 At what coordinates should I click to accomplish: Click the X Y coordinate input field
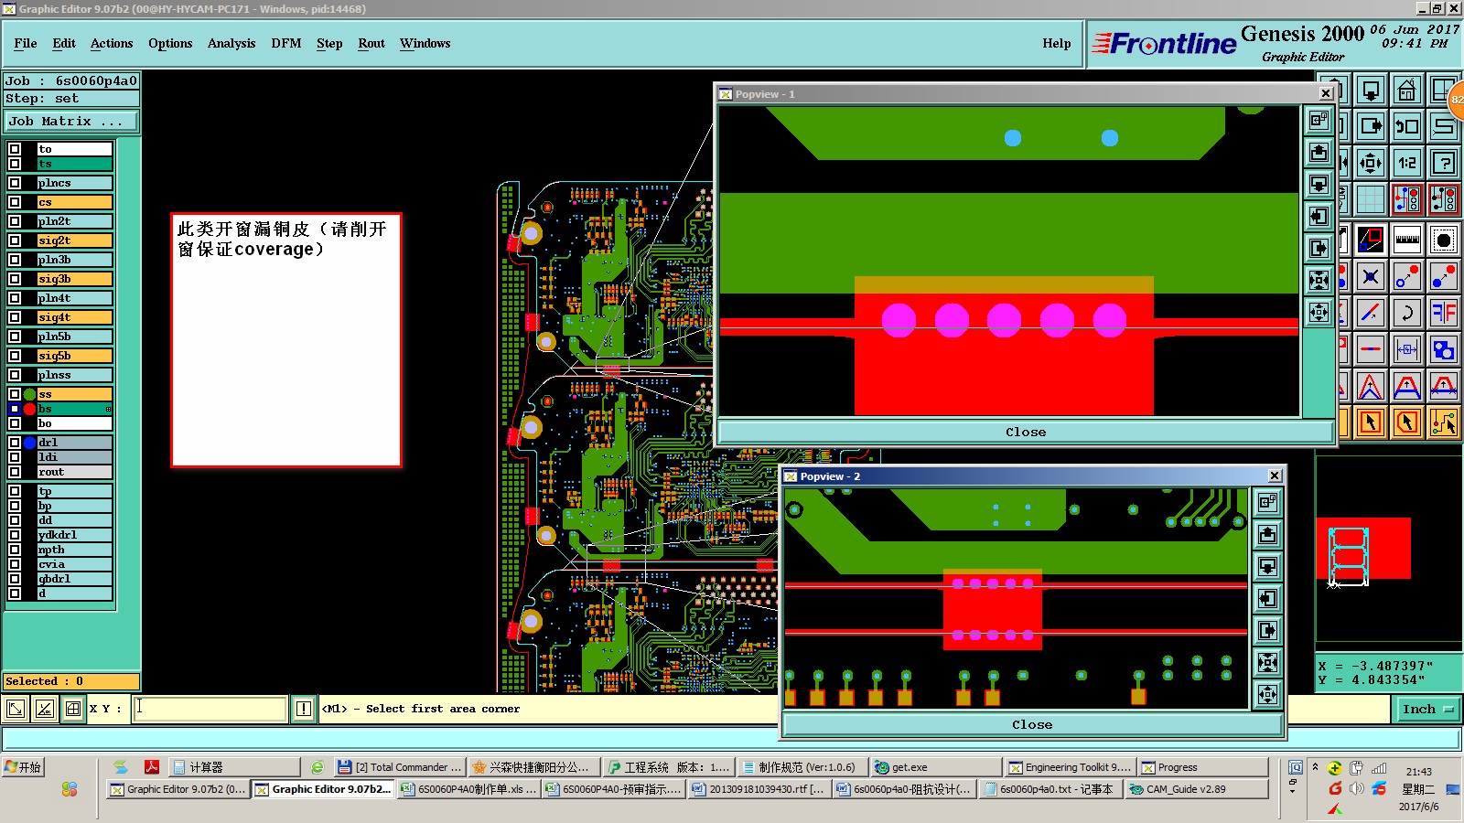click(210, 709)
